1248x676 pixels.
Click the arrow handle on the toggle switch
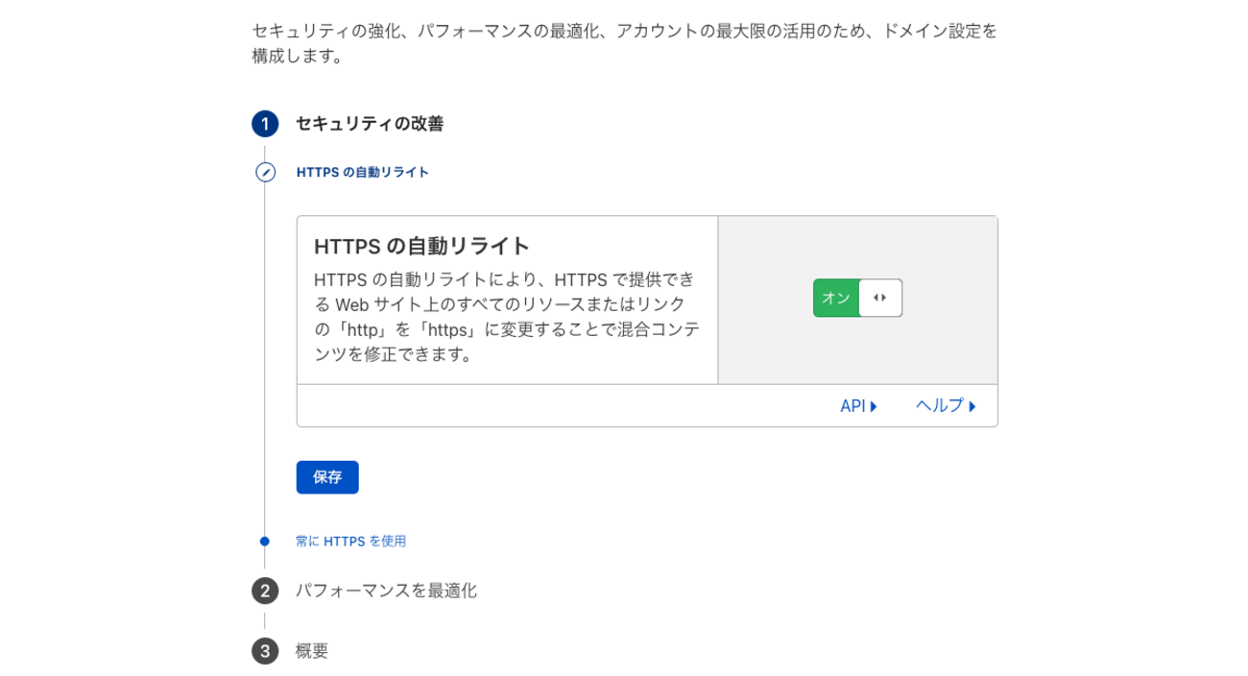click(880, 298)
